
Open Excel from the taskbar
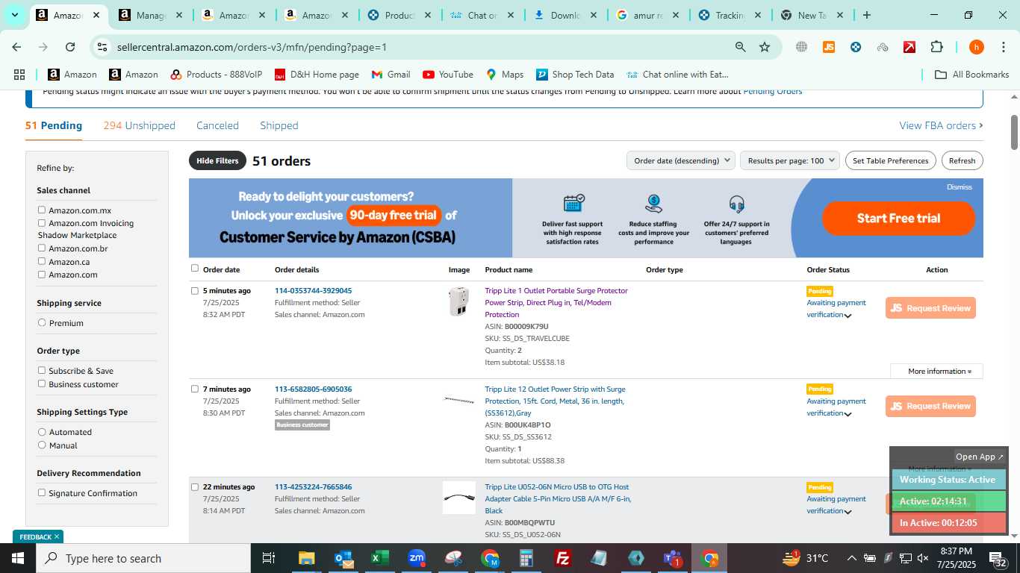(x=380, y=558)
